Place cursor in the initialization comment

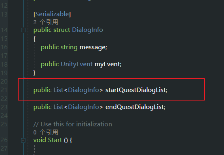click(72, 124)
